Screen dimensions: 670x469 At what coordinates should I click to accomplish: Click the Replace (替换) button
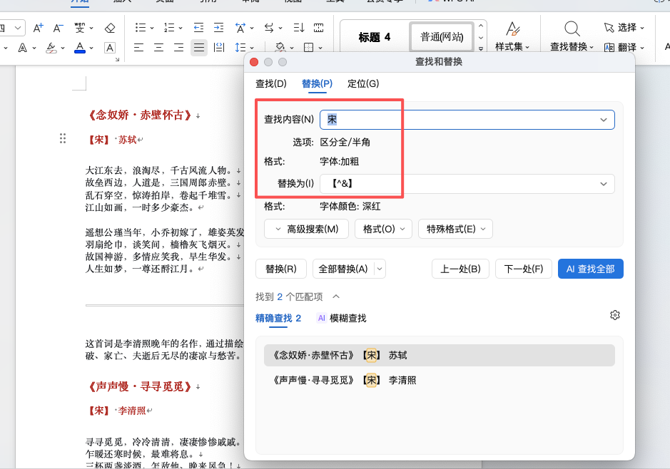[x=280, y=269]
